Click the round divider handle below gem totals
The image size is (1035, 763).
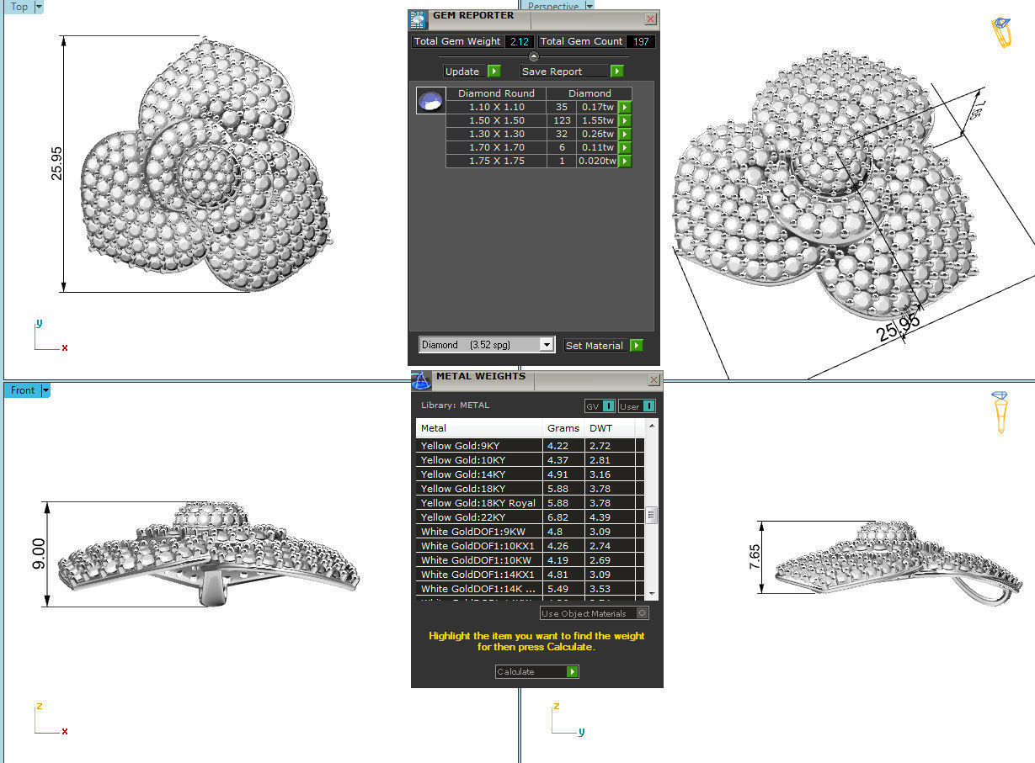[x=533, y=56]
